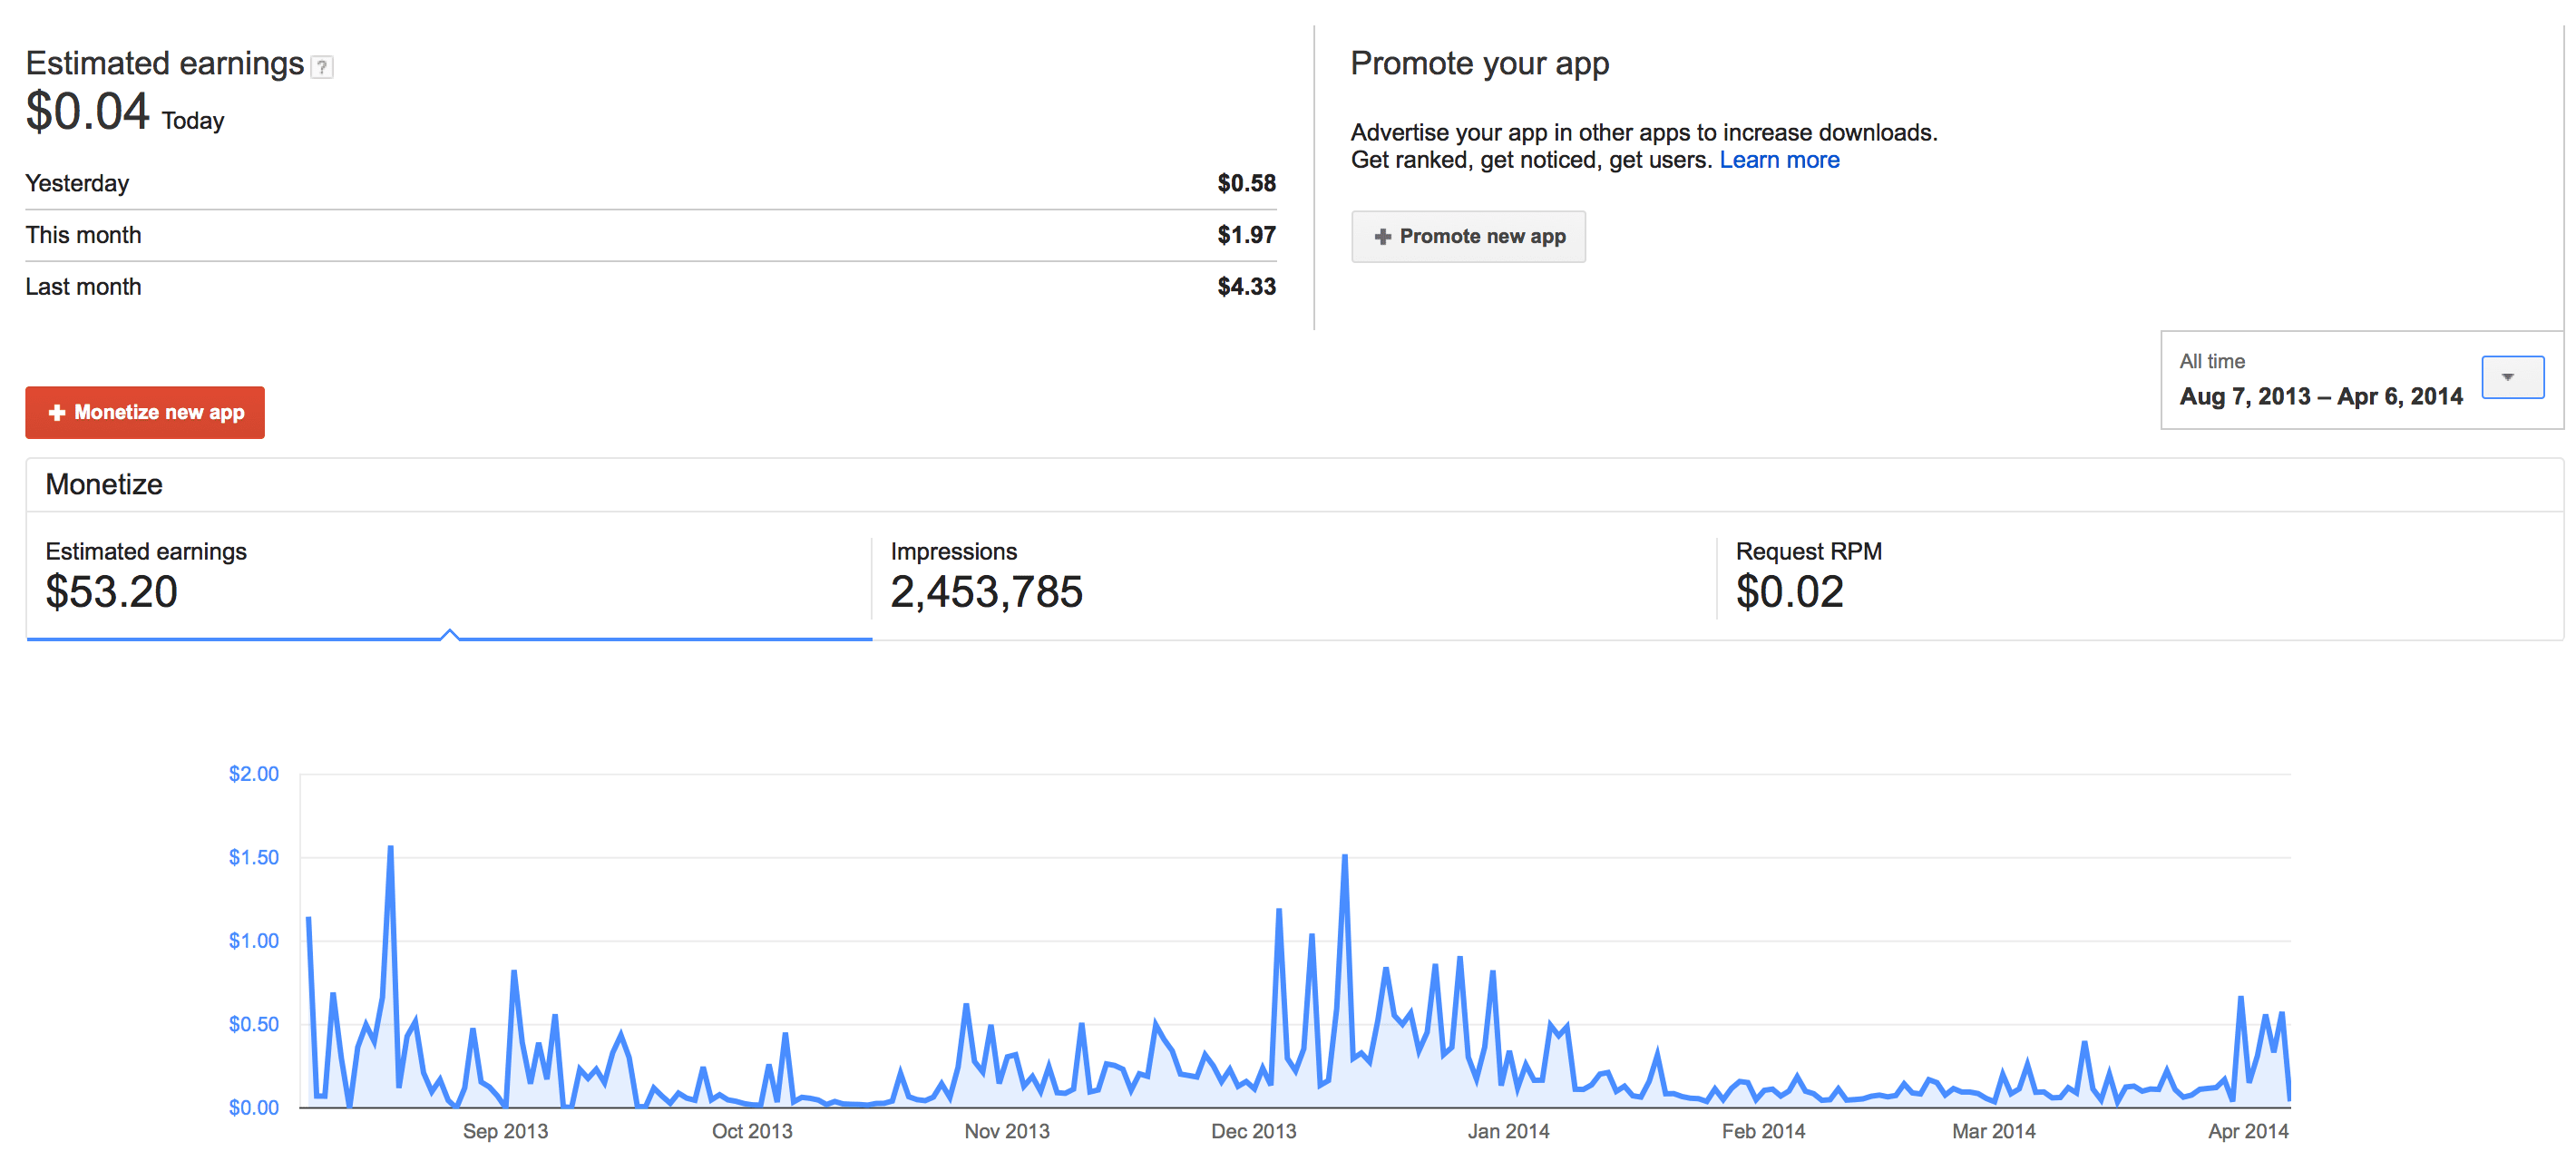The height and width of the screenshot is (1161, 2576).
Task: Expand the All time date range selector
Action: point(2361,380)
